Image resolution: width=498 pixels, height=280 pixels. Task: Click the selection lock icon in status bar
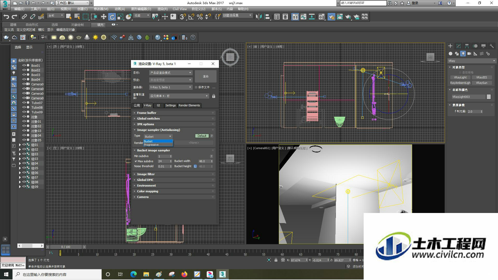276,260
